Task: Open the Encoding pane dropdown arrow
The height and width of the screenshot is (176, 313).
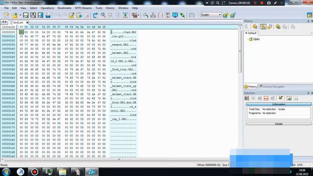Action: coord(138,15)
